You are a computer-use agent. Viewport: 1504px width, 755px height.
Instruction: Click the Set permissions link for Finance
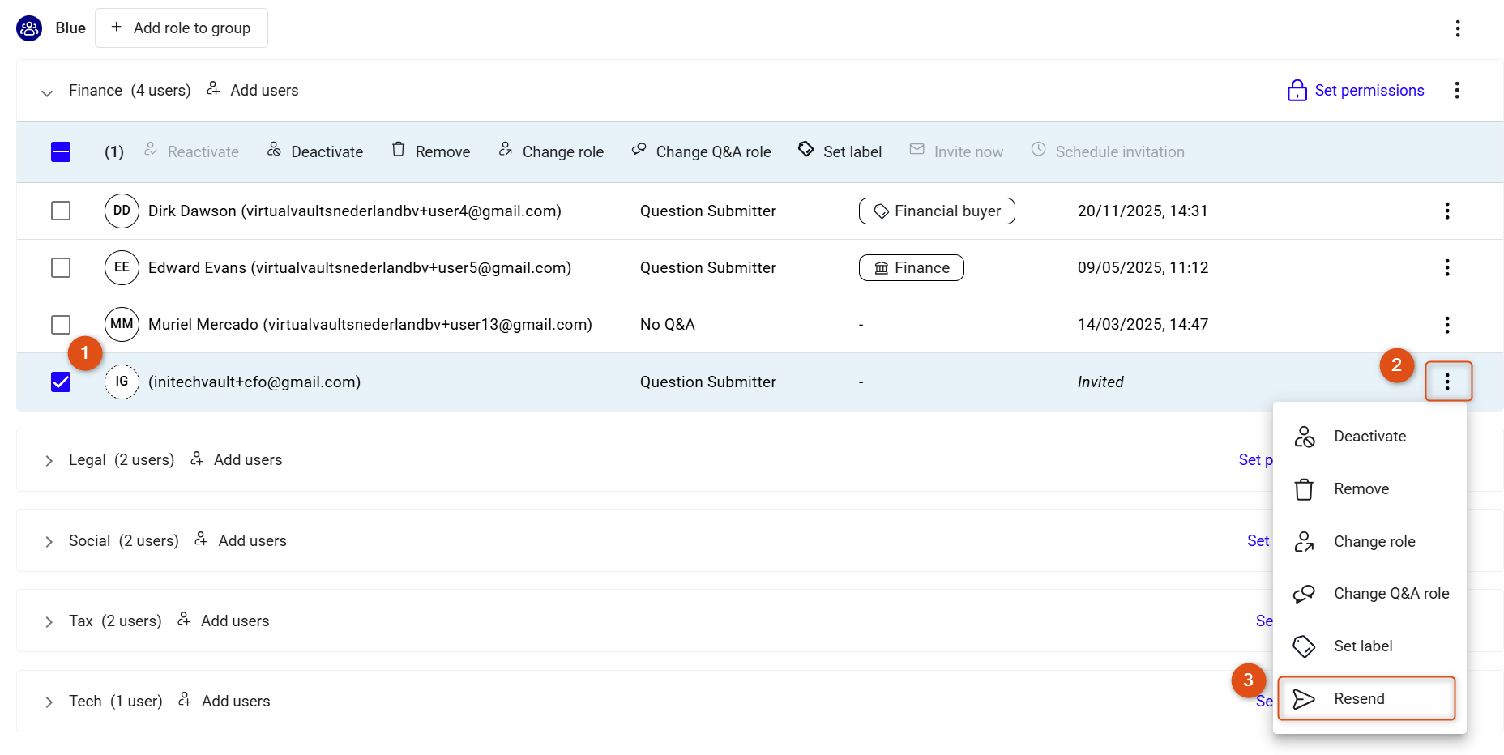click(x=1356, y=90)
